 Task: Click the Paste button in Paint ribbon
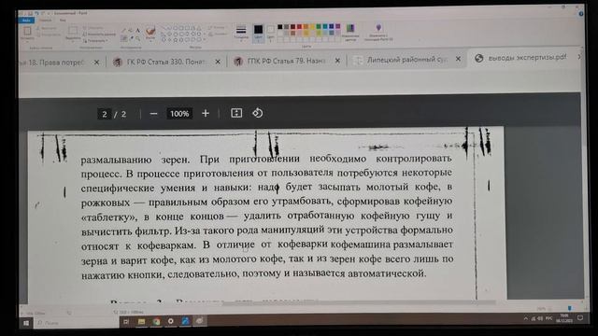point(27,33)
